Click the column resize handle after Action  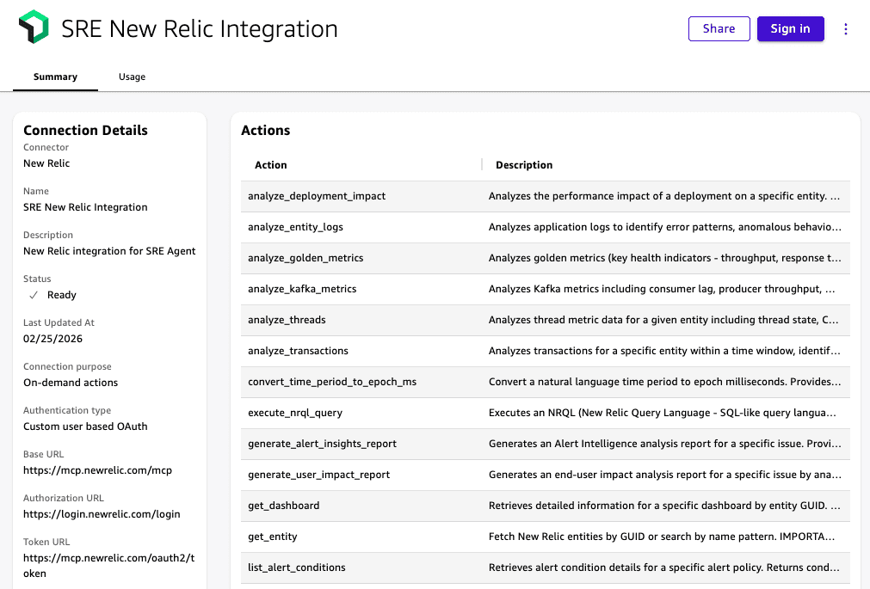coord(482,165)
